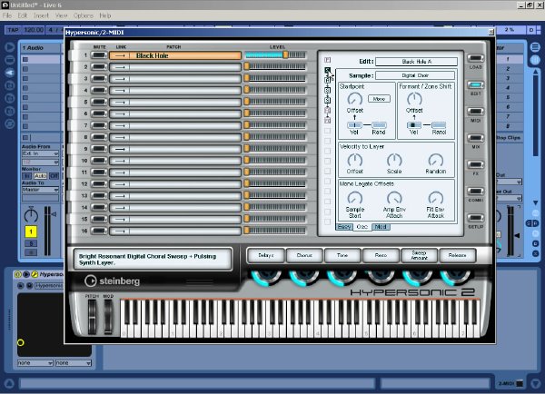The width and height of the screenshot is (545, 394).
Task: Click the Live browser play-arrow icon
Action: pos(10,47)
